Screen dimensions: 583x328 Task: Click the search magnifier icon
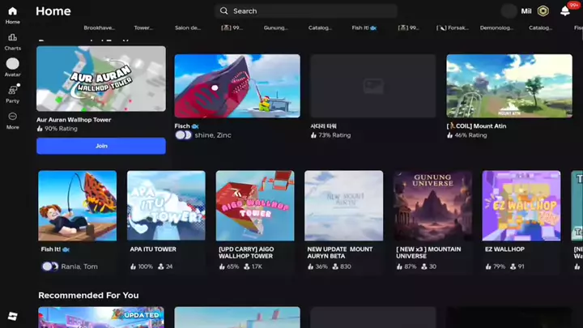pyautogui.click(x=223, y=11)
